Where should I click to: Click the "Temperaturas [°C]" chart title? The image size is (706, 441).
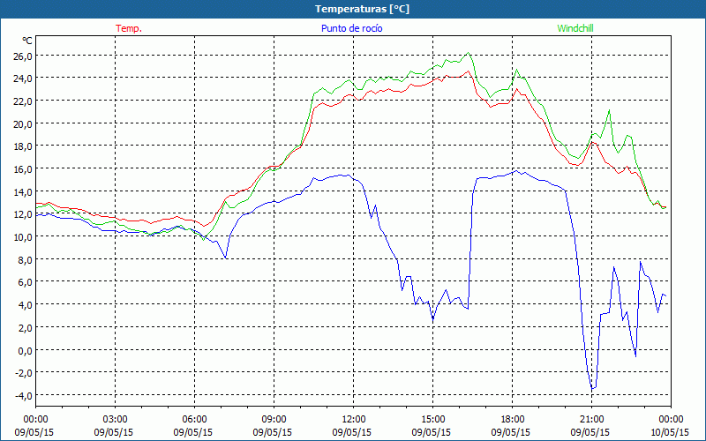[362, 9]
